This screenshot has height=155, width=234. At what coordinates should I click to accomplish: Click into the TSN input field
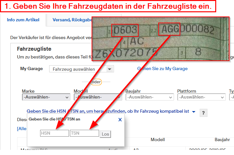coord(84,133)
